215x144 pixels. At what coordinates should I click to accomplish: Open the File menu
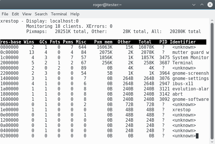[5, 14]
